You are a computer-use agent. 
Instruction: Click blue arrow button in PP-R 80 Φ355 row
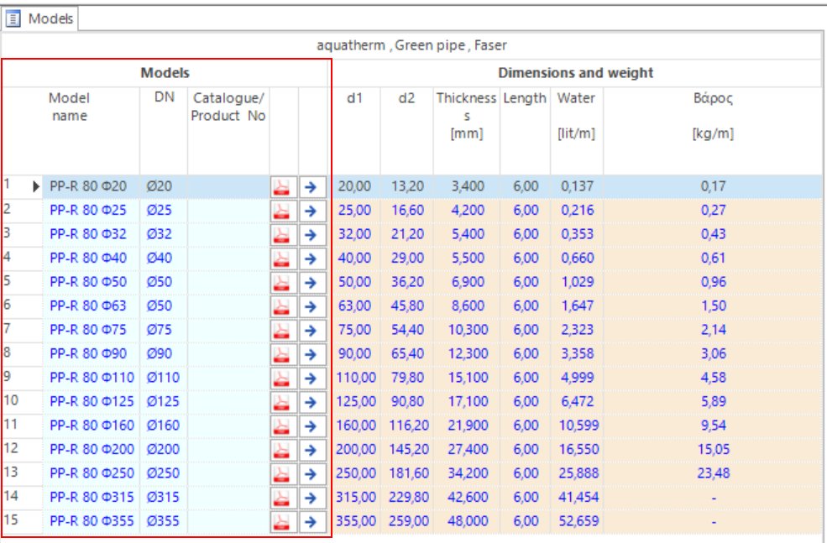coord(312,521)
